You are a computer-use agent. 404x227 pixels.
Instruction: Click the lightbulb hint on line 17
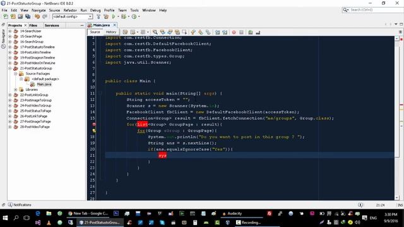(x=94, y=131)
